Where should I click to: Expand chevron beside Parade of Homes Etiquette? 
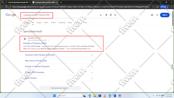(x=92, y=67)
